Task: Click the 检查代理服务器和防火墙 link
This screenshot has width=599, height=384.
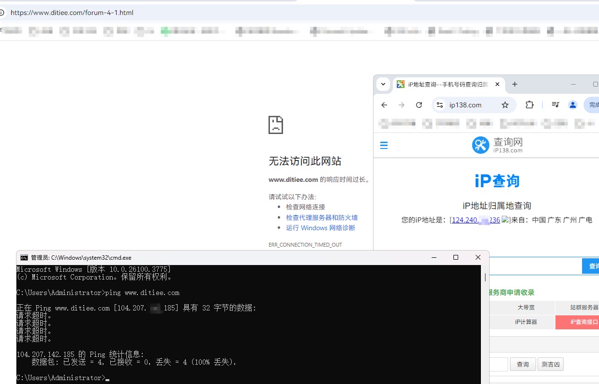Action: point(321,218)
